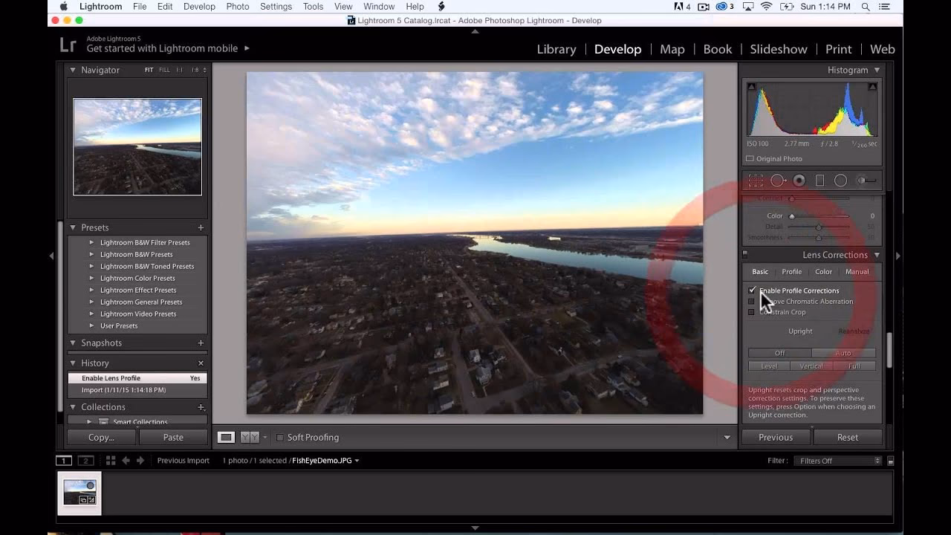Click the Reset button
Screen dimensions: 951x535
coord(847,438)
